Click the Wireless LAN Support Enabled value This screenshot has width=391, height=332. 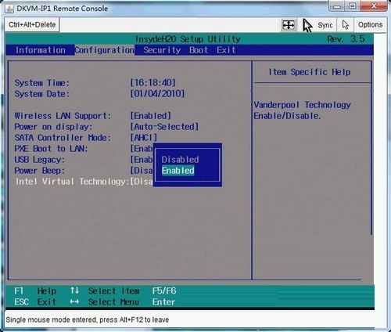pos(151,116)
